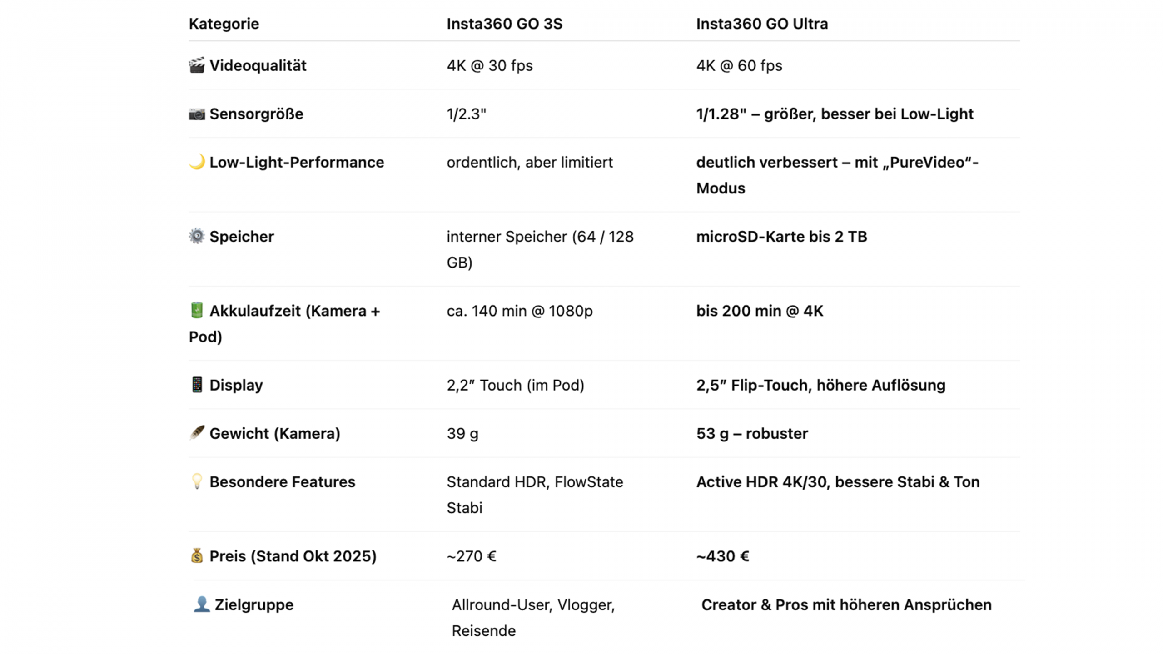Click the 4K @ 60 fps cell
The width and height of the screenshot is (1163, 654).
pos(739,66)
